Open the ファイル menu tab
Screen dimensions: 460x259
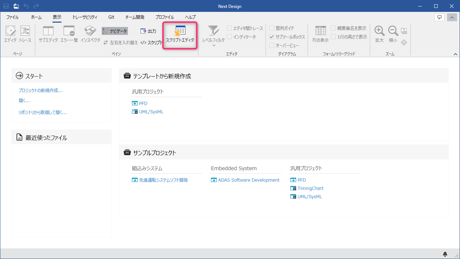pos(13,17)
